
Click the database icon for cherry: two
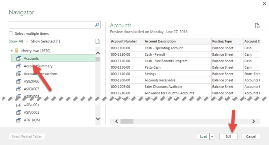16,50
